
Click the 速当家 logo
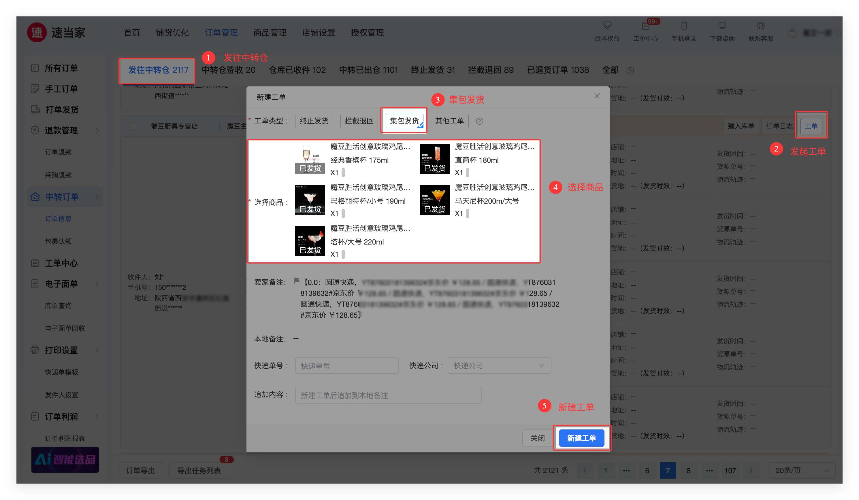(x=37, y=33)
